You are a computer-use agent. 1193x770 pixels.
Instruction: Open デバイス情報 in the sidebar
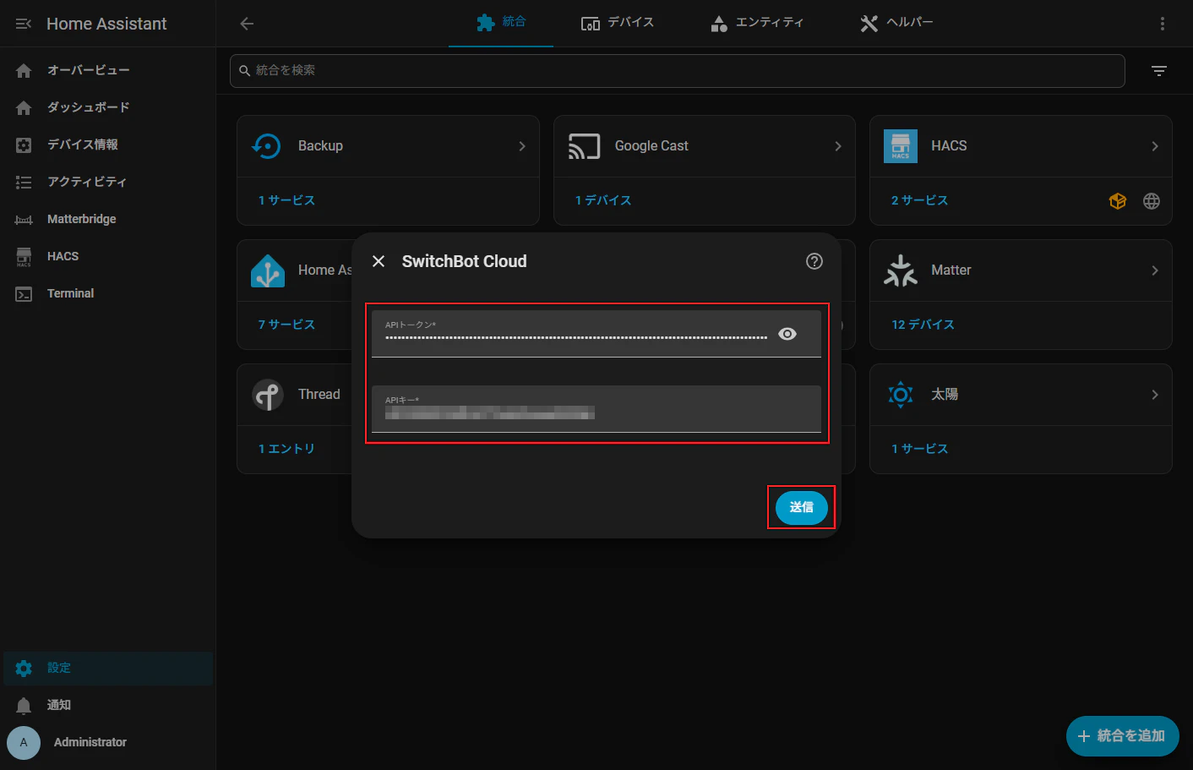(x=108, y=145)
